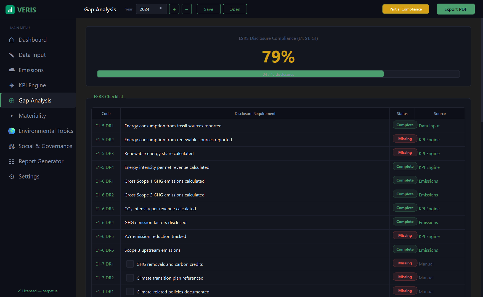Click the Missing status of E1-5 DR3
The image size is (483, 297).
(405, 153)
